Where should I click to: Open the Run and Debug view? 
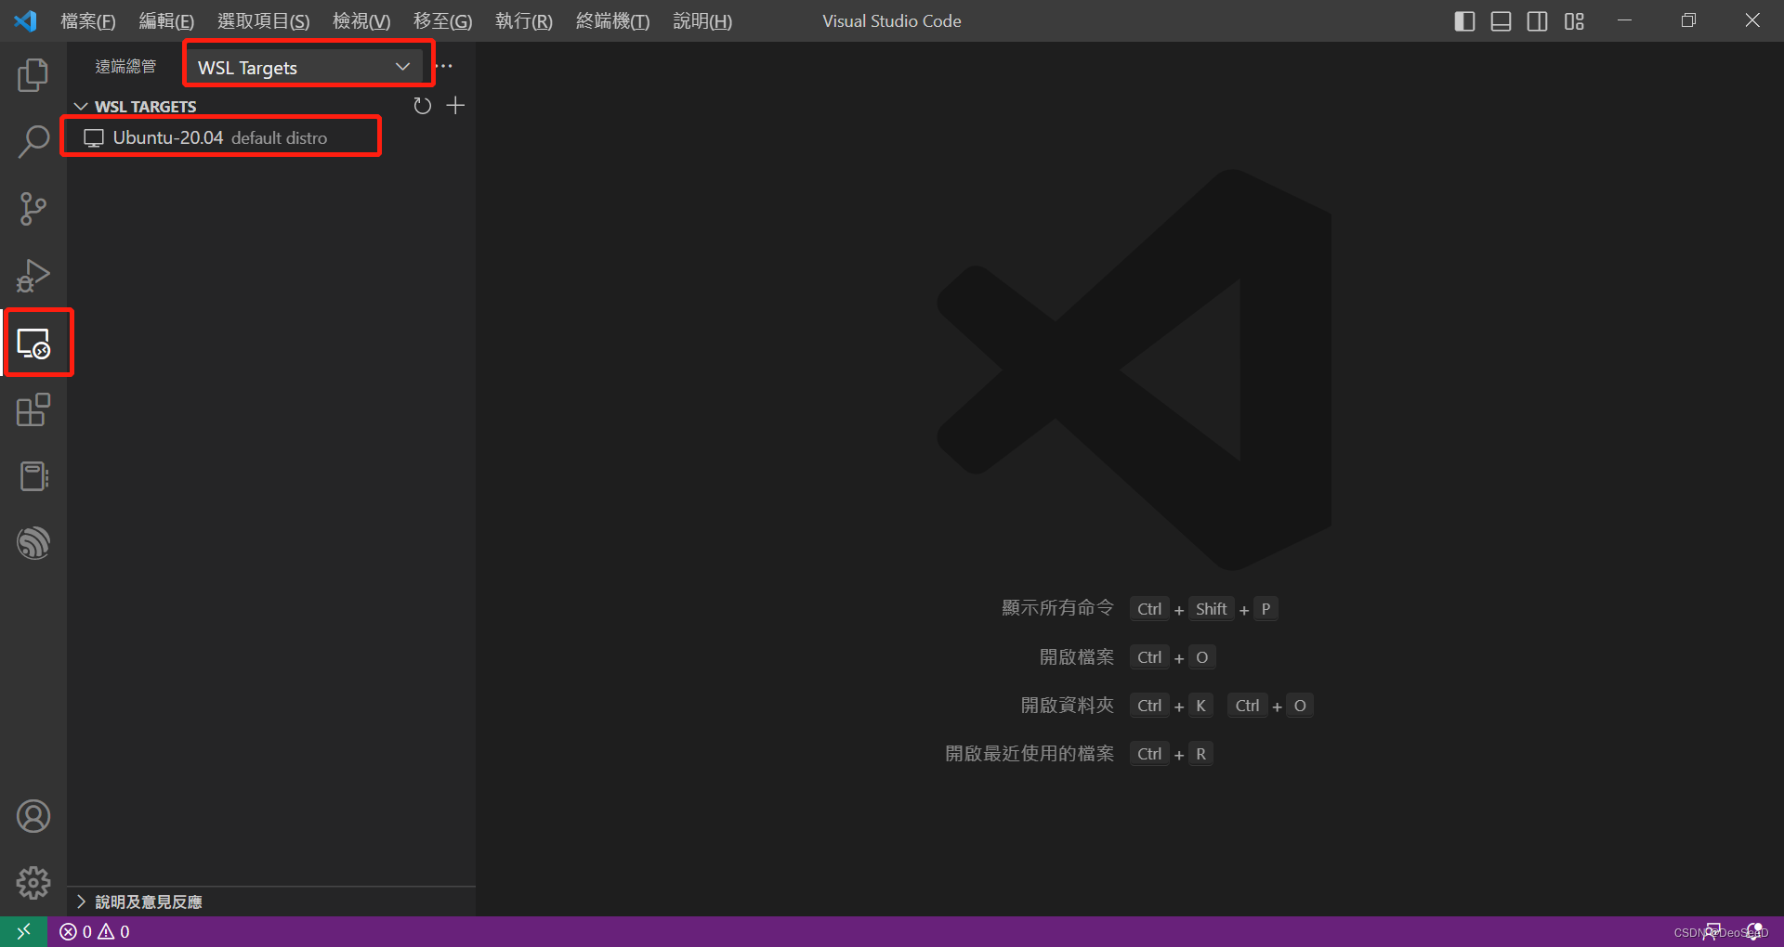click(33, 276)
